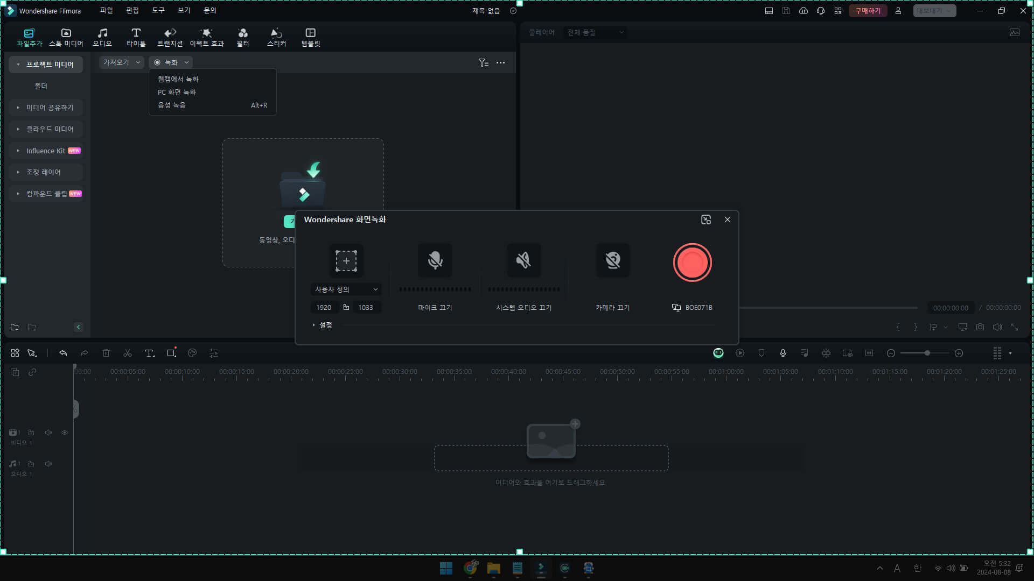Screen dimensions: 1034x581
Task: Collapse the media sidebar with arrow
Action: tap(78, 327)
